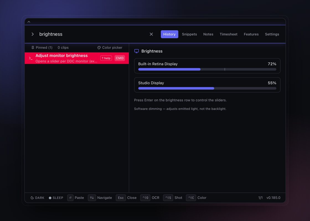Click the '0 clips' label
Viewport: 310px width, 221px height.
pyautogui.click(x=63, y=48)
